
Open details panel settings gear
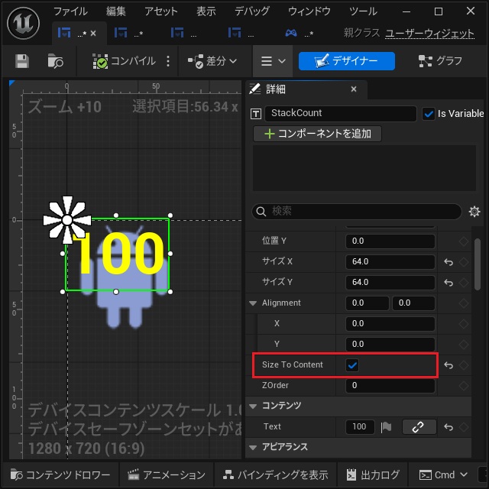474,212
